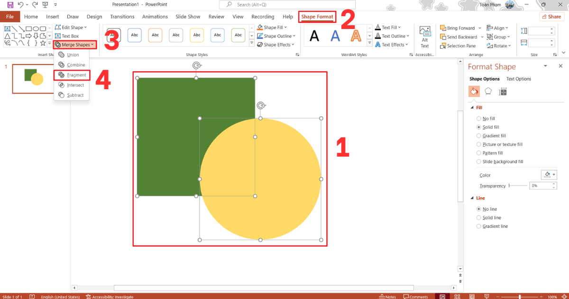Switch to the Animations ribbon tab

tap(155, 17)
